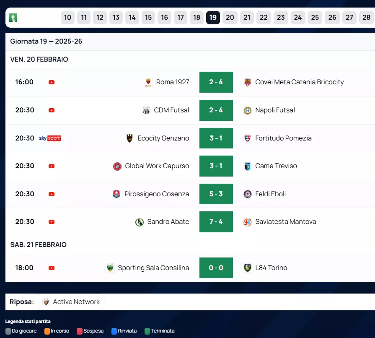Click the orange In corso legend swatch
This screenshot has width=375, height=338.
click(x=47, y=331)
